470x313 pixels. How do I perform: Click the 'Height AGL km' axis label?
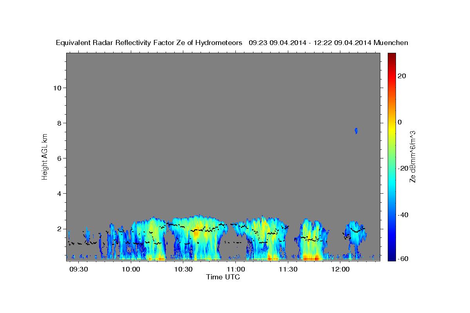coord(45,156)
